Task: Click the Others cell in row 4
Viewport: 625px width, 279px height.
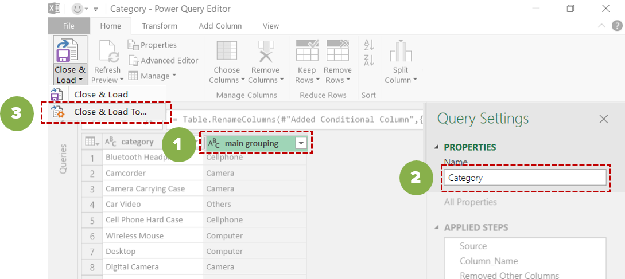Action: point(255,204)
